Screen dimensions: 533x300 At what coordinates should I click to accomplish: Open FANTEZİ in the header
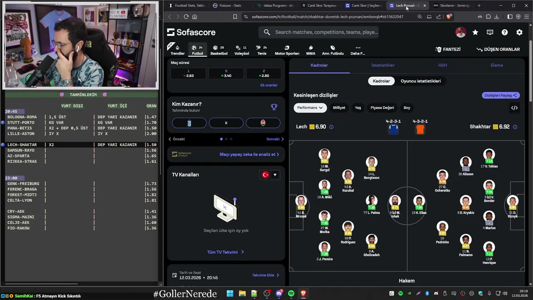pyautogui.click(x=448, y=49)
